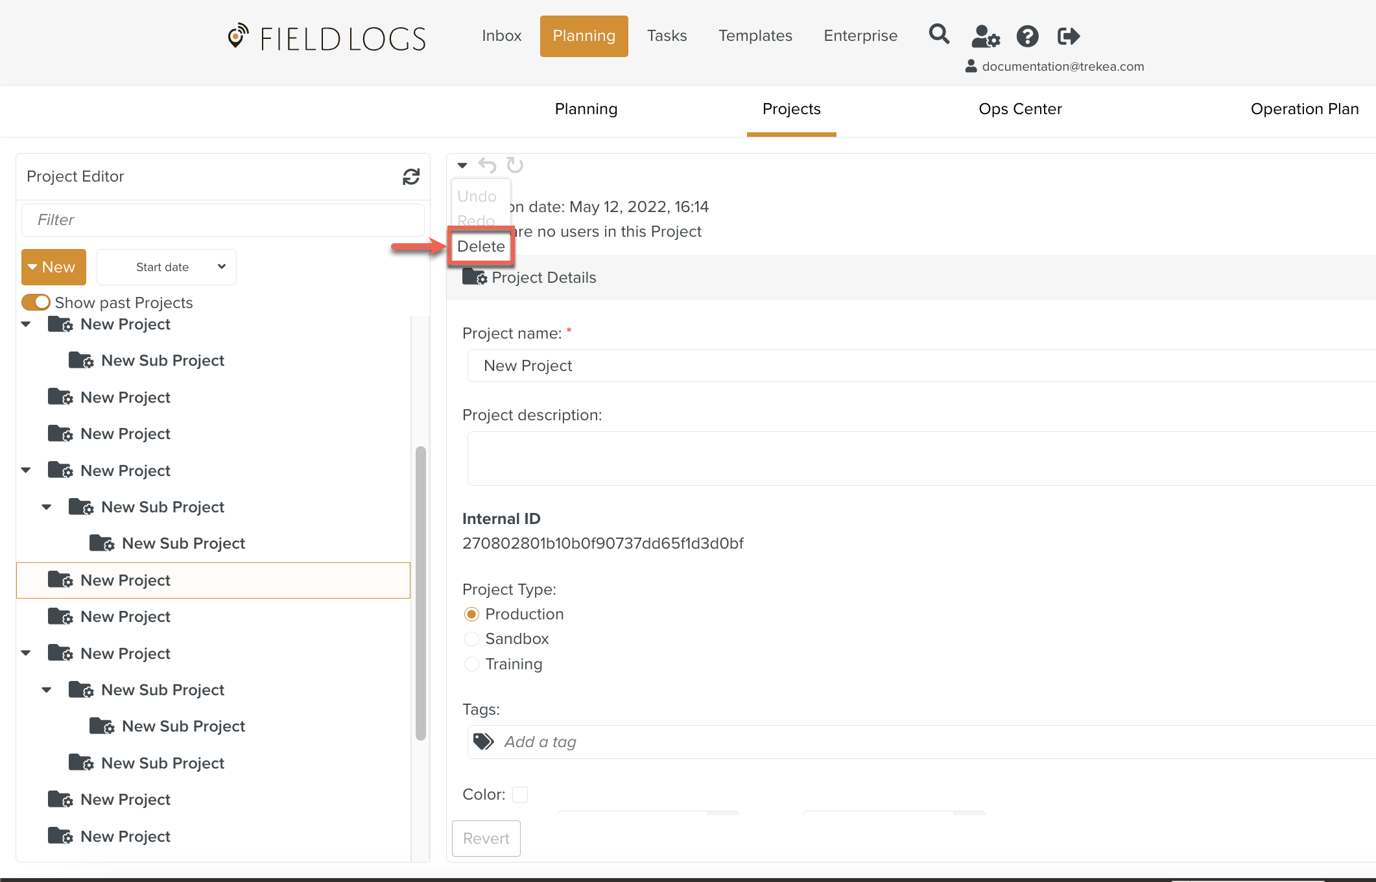Click the redo arrow icon
Image resolution: width=1376 pixels, height=882 pixels.
pyautogui.click(x=515, y=165)
